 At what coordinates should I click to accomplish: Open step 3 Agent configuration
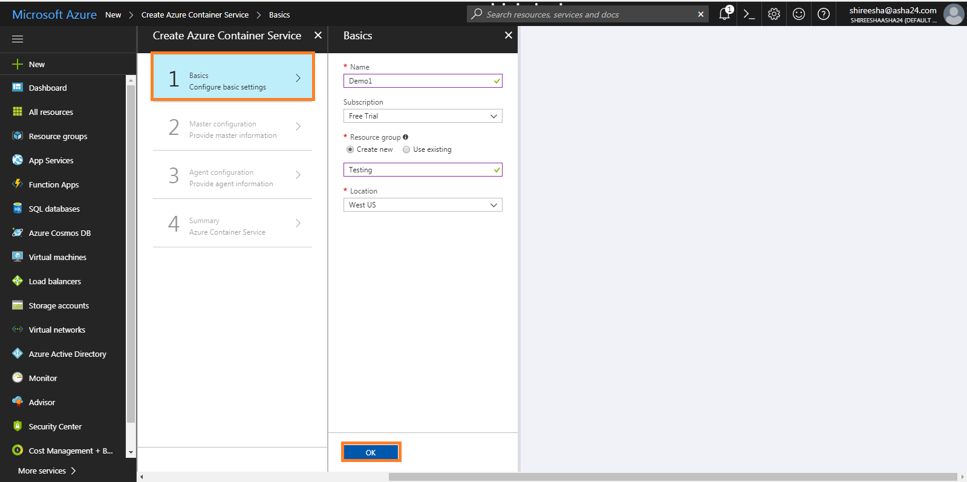pos(232,175)
